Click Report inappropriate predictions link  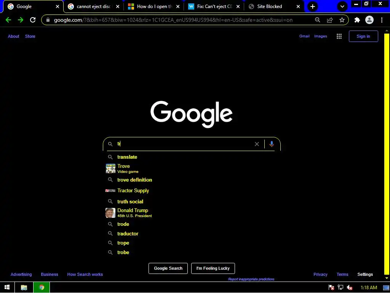(x=251, y=279)
